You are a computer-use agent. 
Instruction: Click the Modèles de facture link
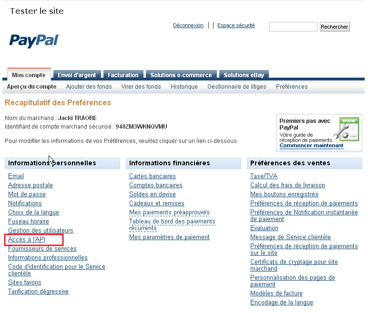pos(276,293)
